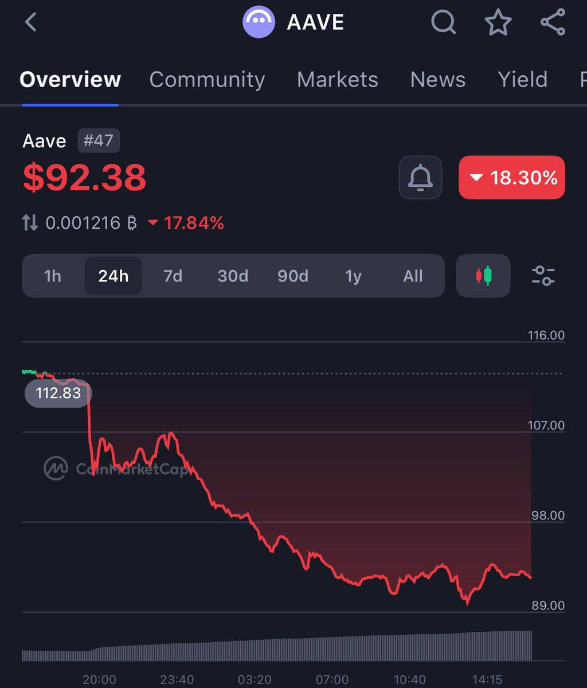Tap the #47 rank badge
587x688 pixels.
point(99,141)
